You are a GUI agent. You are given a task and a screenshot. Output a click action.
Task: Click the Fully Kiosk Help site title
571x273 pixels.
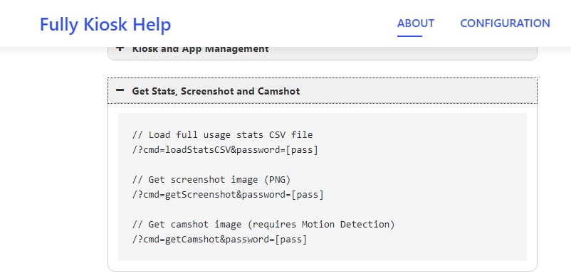[105, 24]
